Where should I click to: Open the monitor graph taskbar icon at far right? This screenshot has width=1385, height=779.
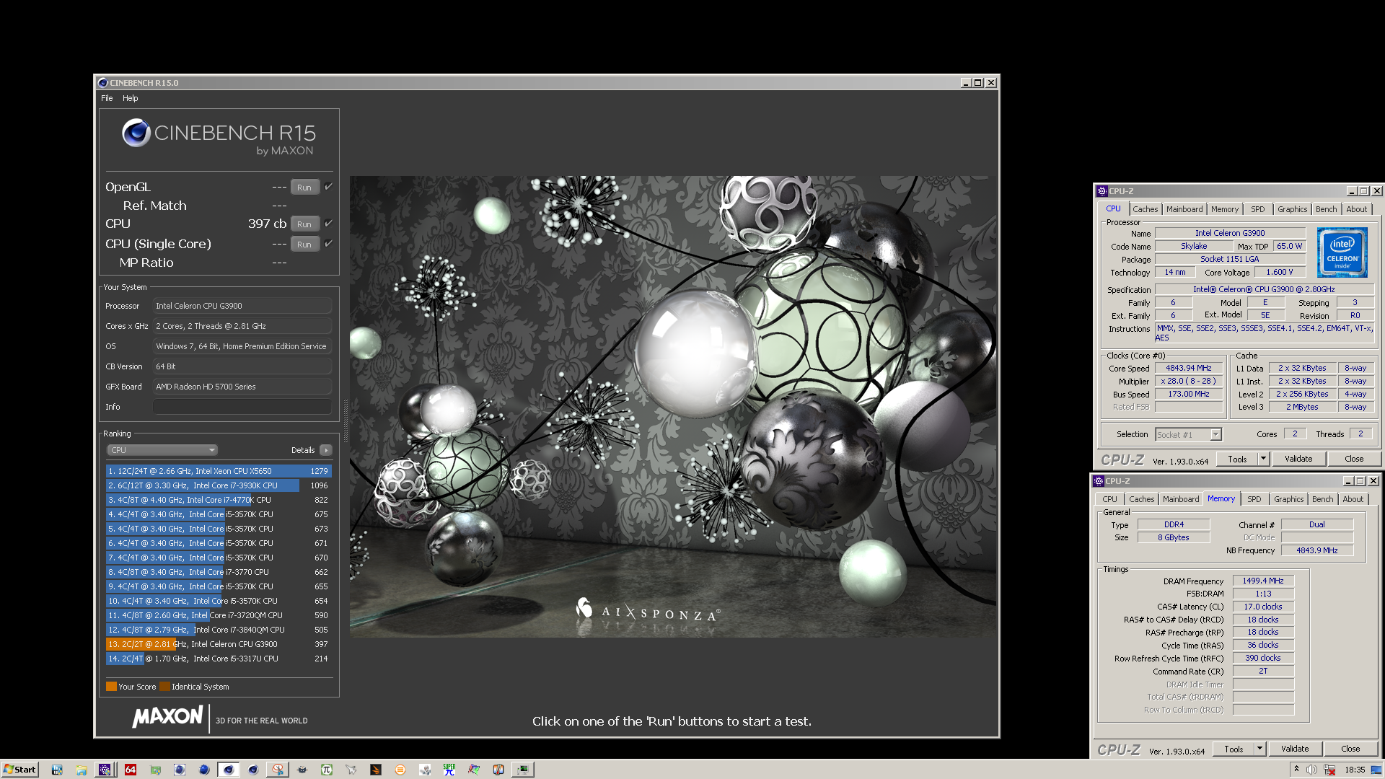pyautogui.click(x=523, y=770)
